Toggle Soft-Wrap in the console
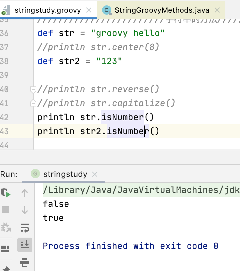The width and height of the screenshot is (240, 271). (25, 228)
